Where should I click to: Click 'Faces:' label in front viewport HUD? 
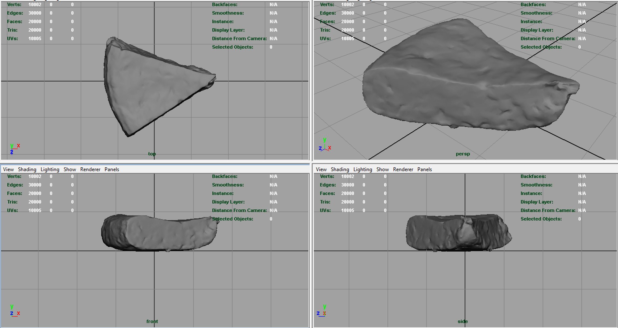point(14,193)
